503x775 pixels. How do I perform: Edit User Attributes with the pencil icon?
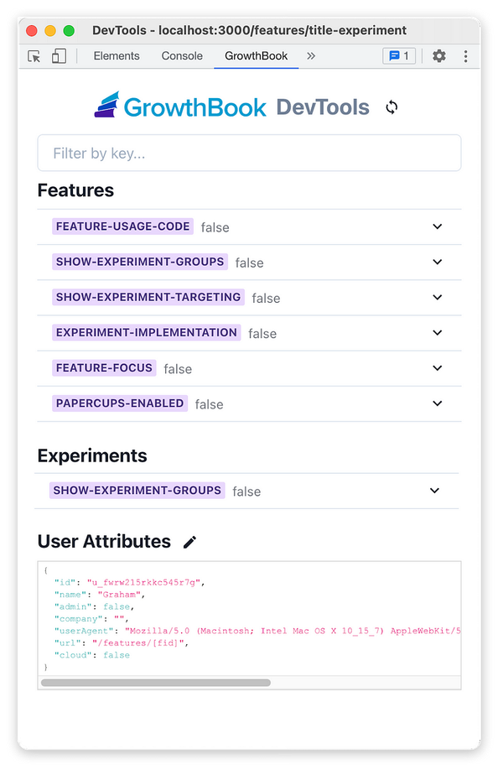tap(189, 541)
